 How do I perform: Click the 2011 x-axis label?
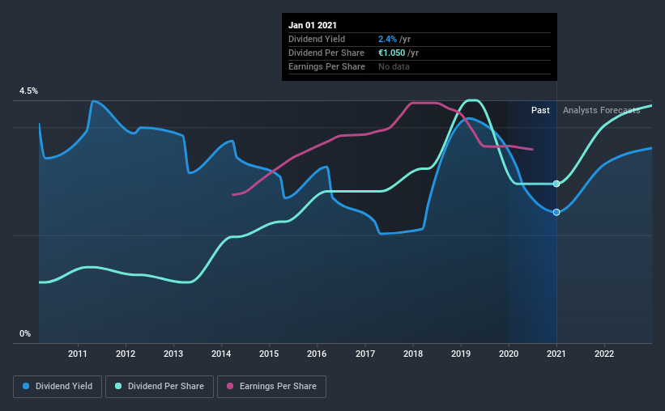[x=78, y=354]
